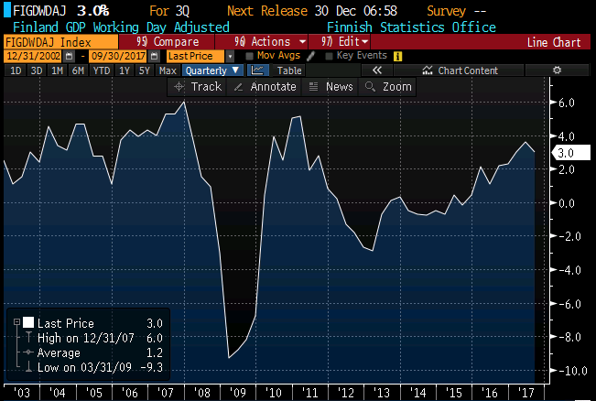Toggle the Key Events checkbox
596x401 pixels.
pos(330,56)
